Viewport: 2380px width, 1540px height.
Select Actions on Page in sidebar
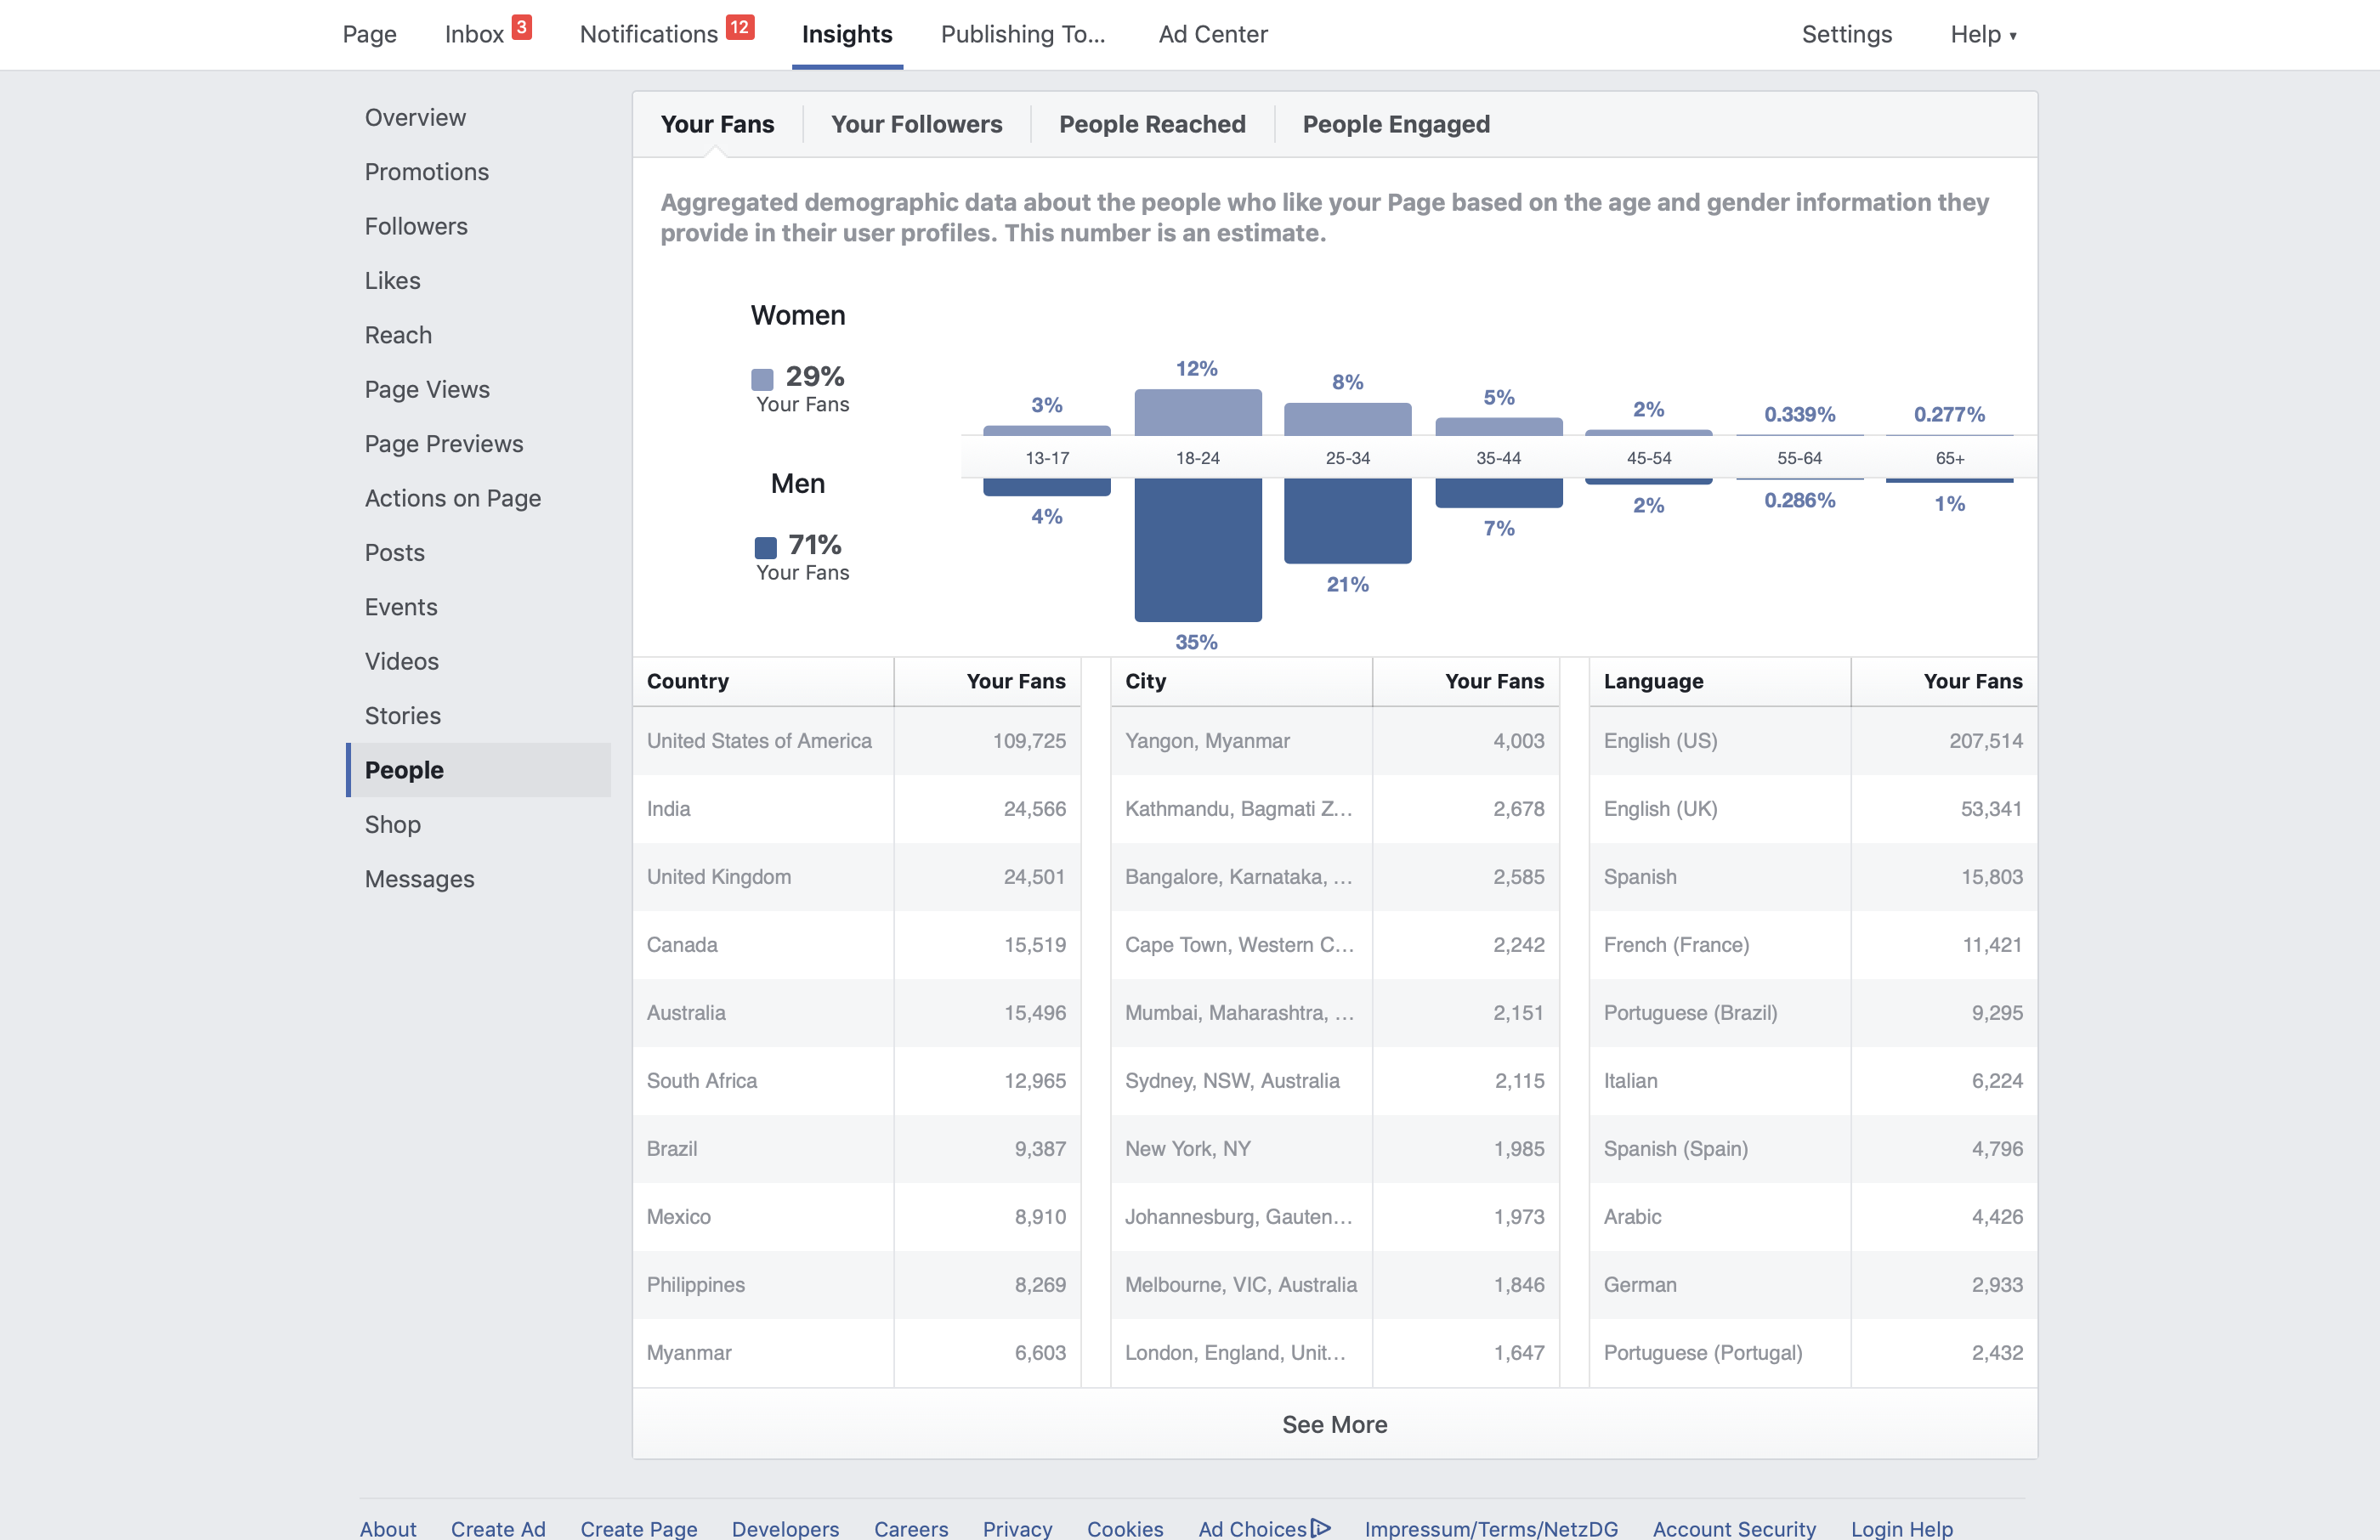tap(453, 498)
